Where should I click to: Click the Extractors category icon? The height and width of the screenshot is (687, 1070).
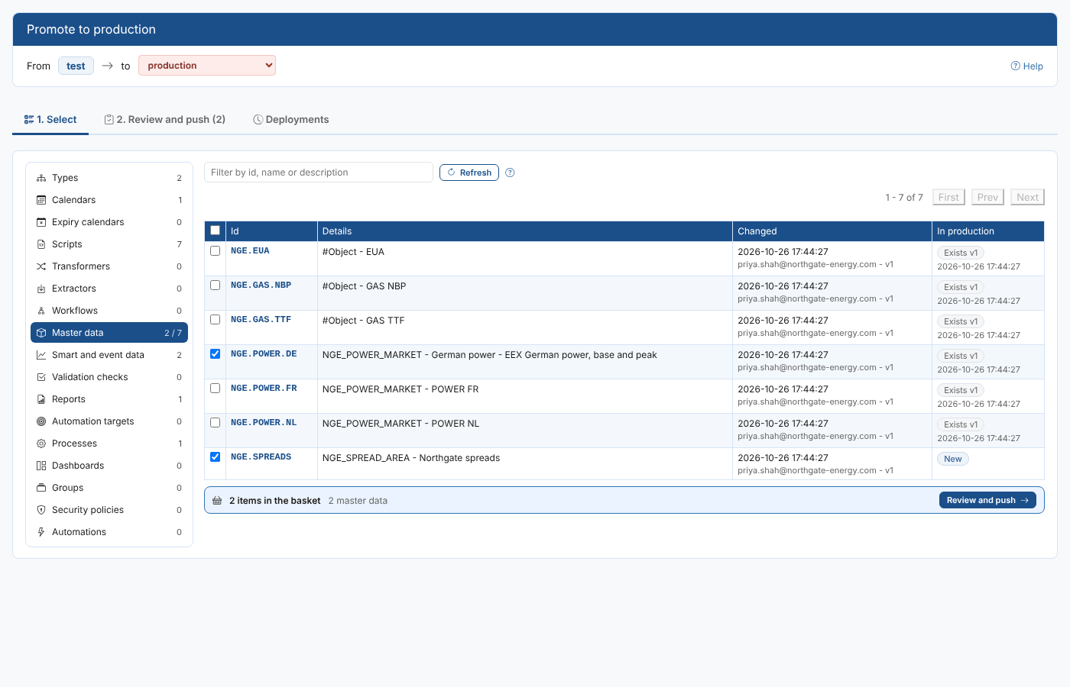(41, 289)
